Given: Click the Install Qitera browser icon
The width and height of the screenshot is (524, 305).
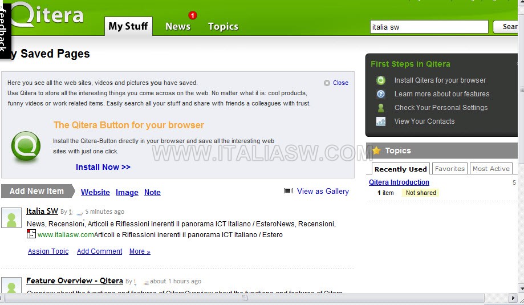Looking at the screenshot, I should tap(381, 80).
